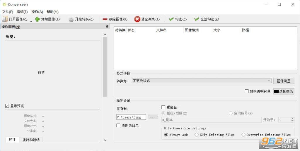Check all images with 全部勾选 icon
Image resolution: width=300 pixels, height=151 pixels.
[x=197, y=19]
